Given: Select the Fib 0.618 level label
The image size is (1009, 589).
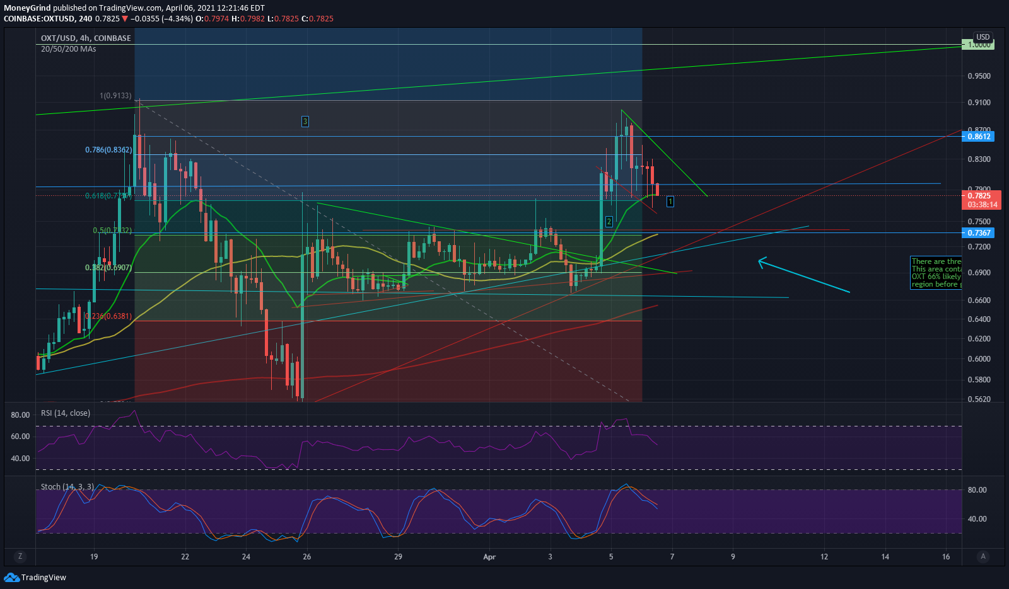Looking at the screenshot, I should [x=108, y=196].
